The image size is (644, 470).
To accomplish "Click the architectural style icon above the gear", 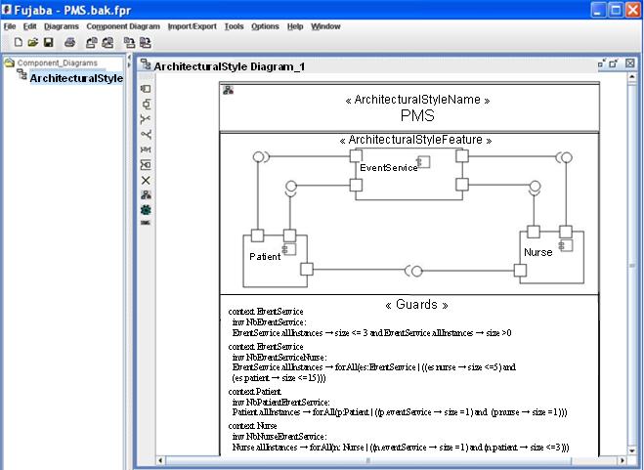I will click(146, 194).
